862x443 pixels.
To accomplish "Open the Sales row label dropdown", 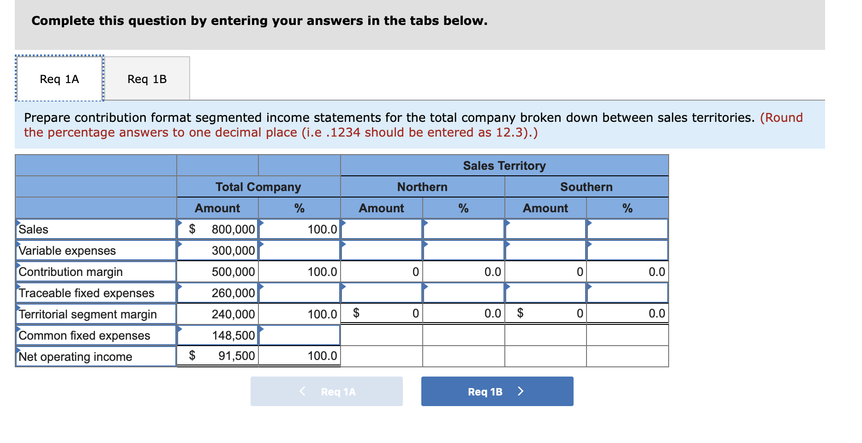I will pos(96,229).
